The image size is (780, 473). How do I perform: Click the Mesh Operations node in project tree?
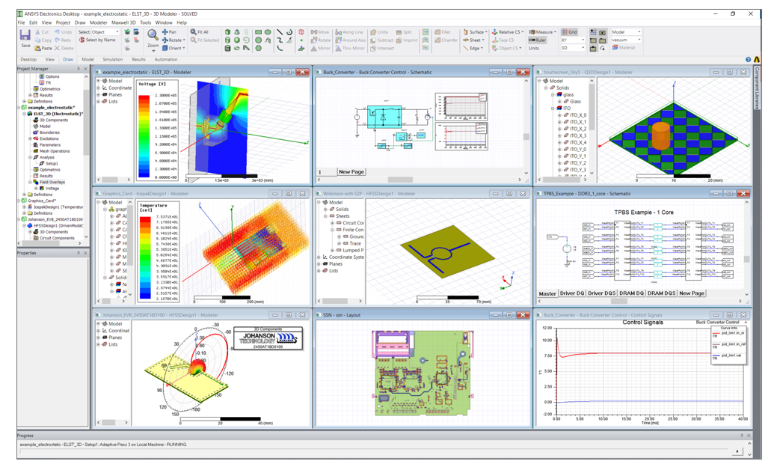[55, 151]
